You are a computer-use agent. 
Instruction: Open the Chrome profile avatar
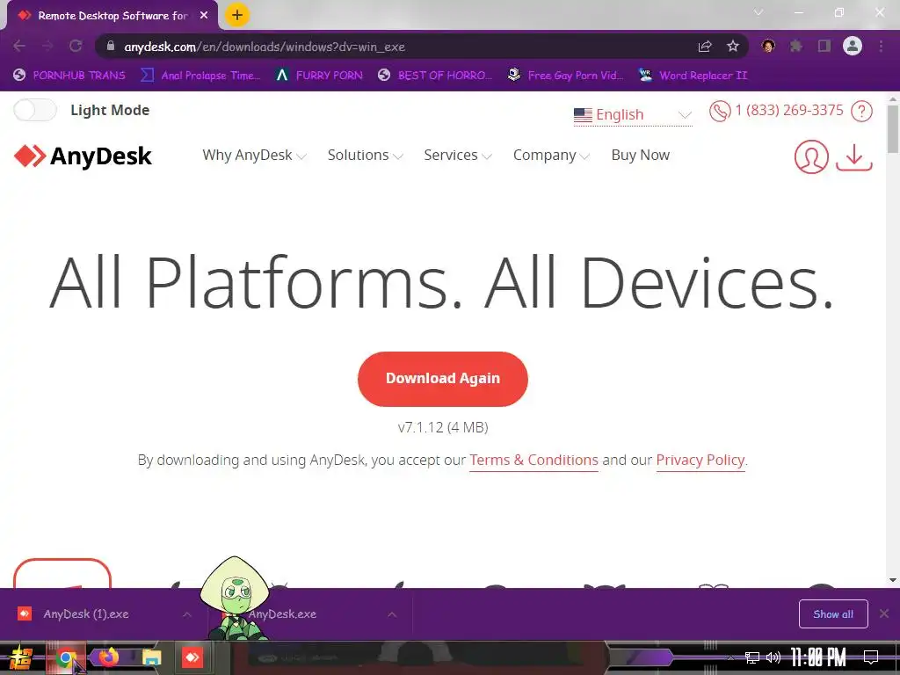tap(853, 46)
